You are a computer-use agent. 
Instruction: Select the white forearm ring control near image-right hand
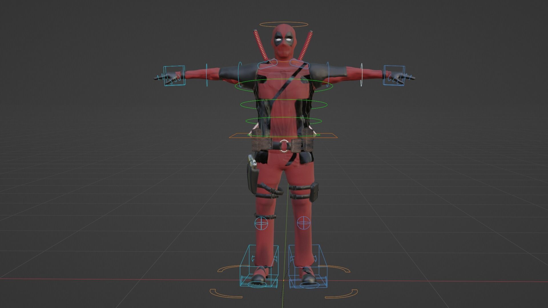(x=362, y=75)
